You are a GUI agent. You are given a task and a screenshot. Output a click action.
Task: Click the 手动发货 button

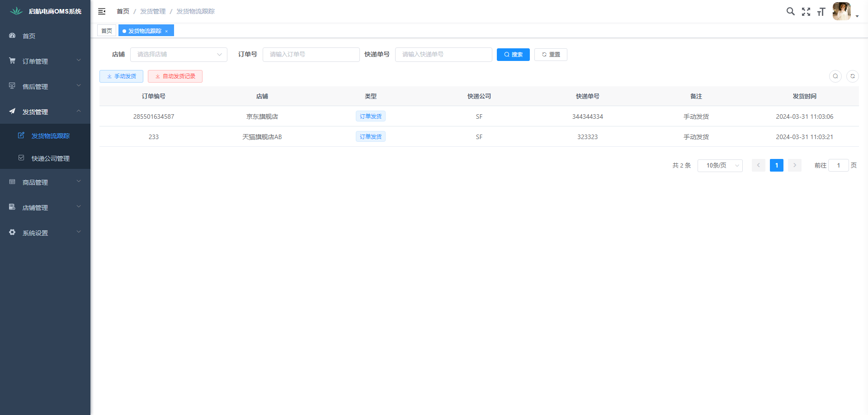[x=121, y=76]
